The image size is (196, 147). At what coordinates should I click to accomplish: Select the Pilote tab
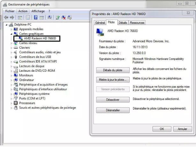111,22
